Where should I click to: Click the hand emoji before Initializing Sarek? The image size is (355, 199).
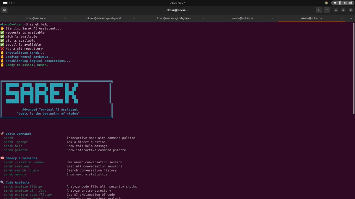coord(2,53)
